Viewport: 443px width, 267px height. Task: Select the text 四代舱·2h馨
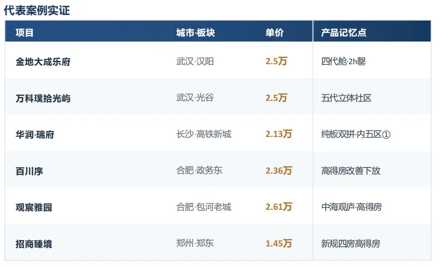pos(343,61)
